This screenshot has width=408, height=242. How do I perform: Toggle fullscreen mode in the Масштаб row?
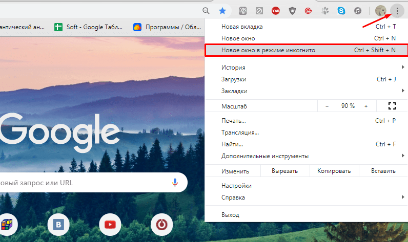(392, 106)
